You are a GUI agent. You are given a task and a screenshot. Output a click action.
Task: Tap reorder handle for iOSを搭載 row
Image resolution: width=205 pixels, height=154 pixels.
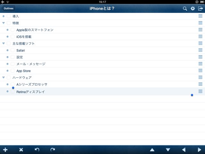(x=200, y=36)
